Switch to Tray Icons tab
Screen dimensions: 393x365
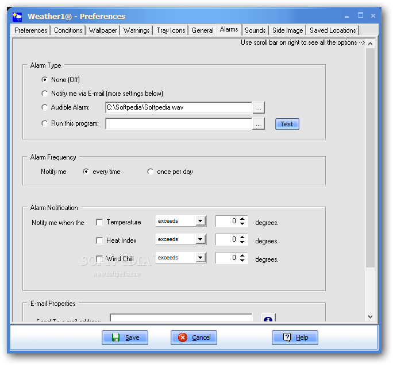(171, 30)
